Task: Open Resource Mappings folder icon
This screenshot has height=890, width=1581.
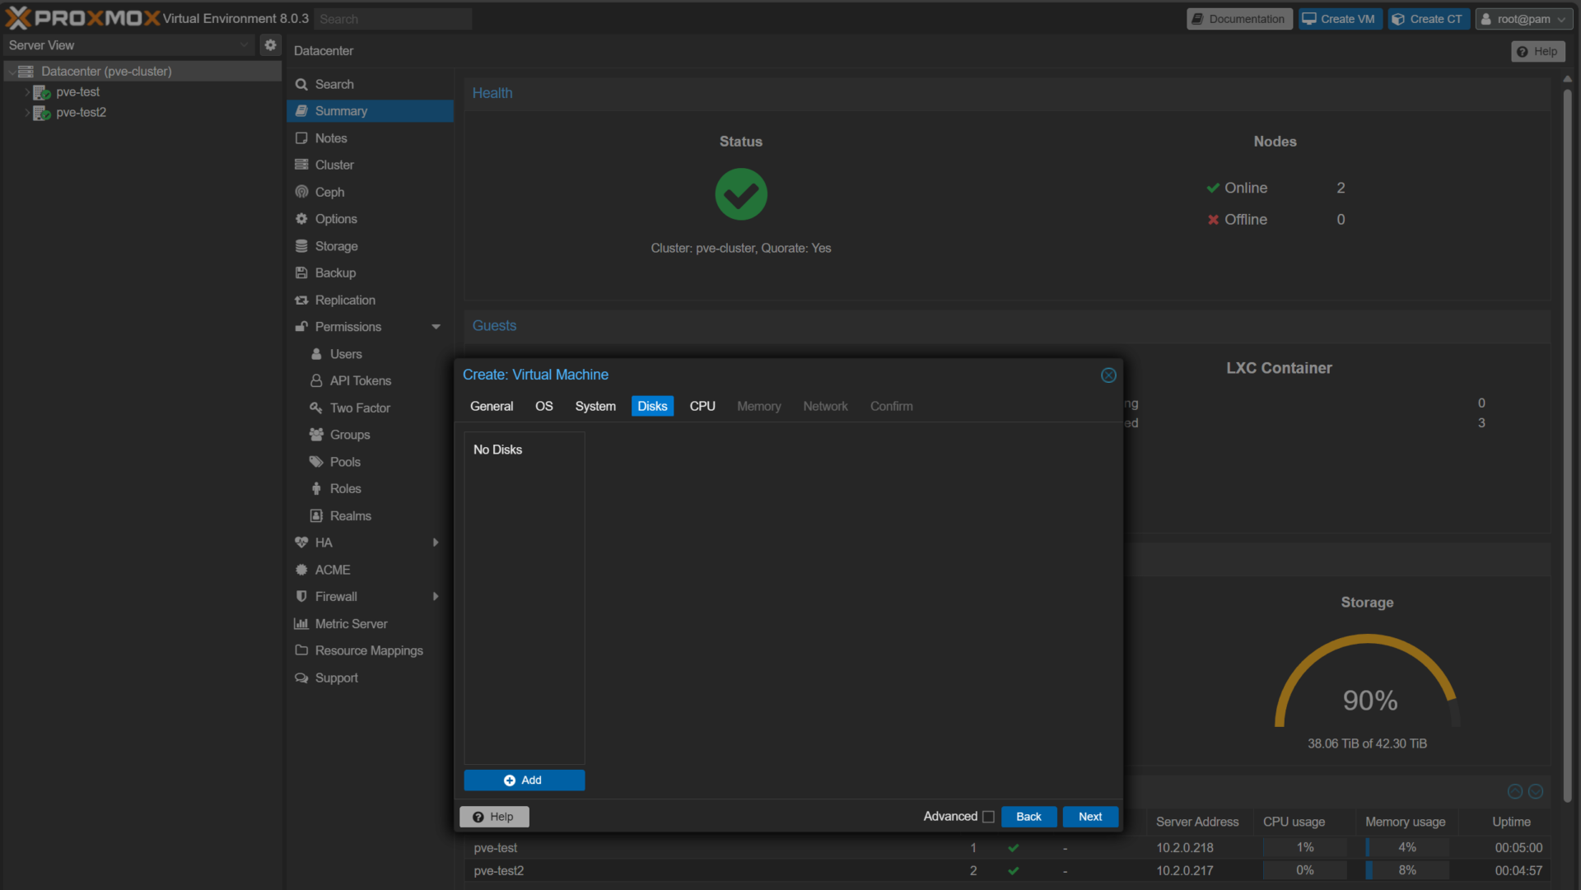Action: click(301, 650)
